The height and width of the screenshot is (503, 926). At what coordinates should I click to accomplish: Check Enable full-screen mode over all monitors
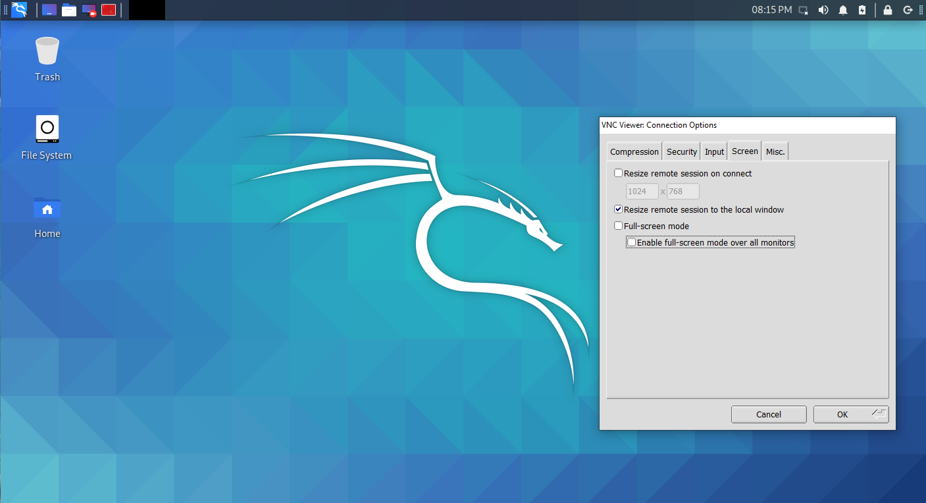[632, 242]
